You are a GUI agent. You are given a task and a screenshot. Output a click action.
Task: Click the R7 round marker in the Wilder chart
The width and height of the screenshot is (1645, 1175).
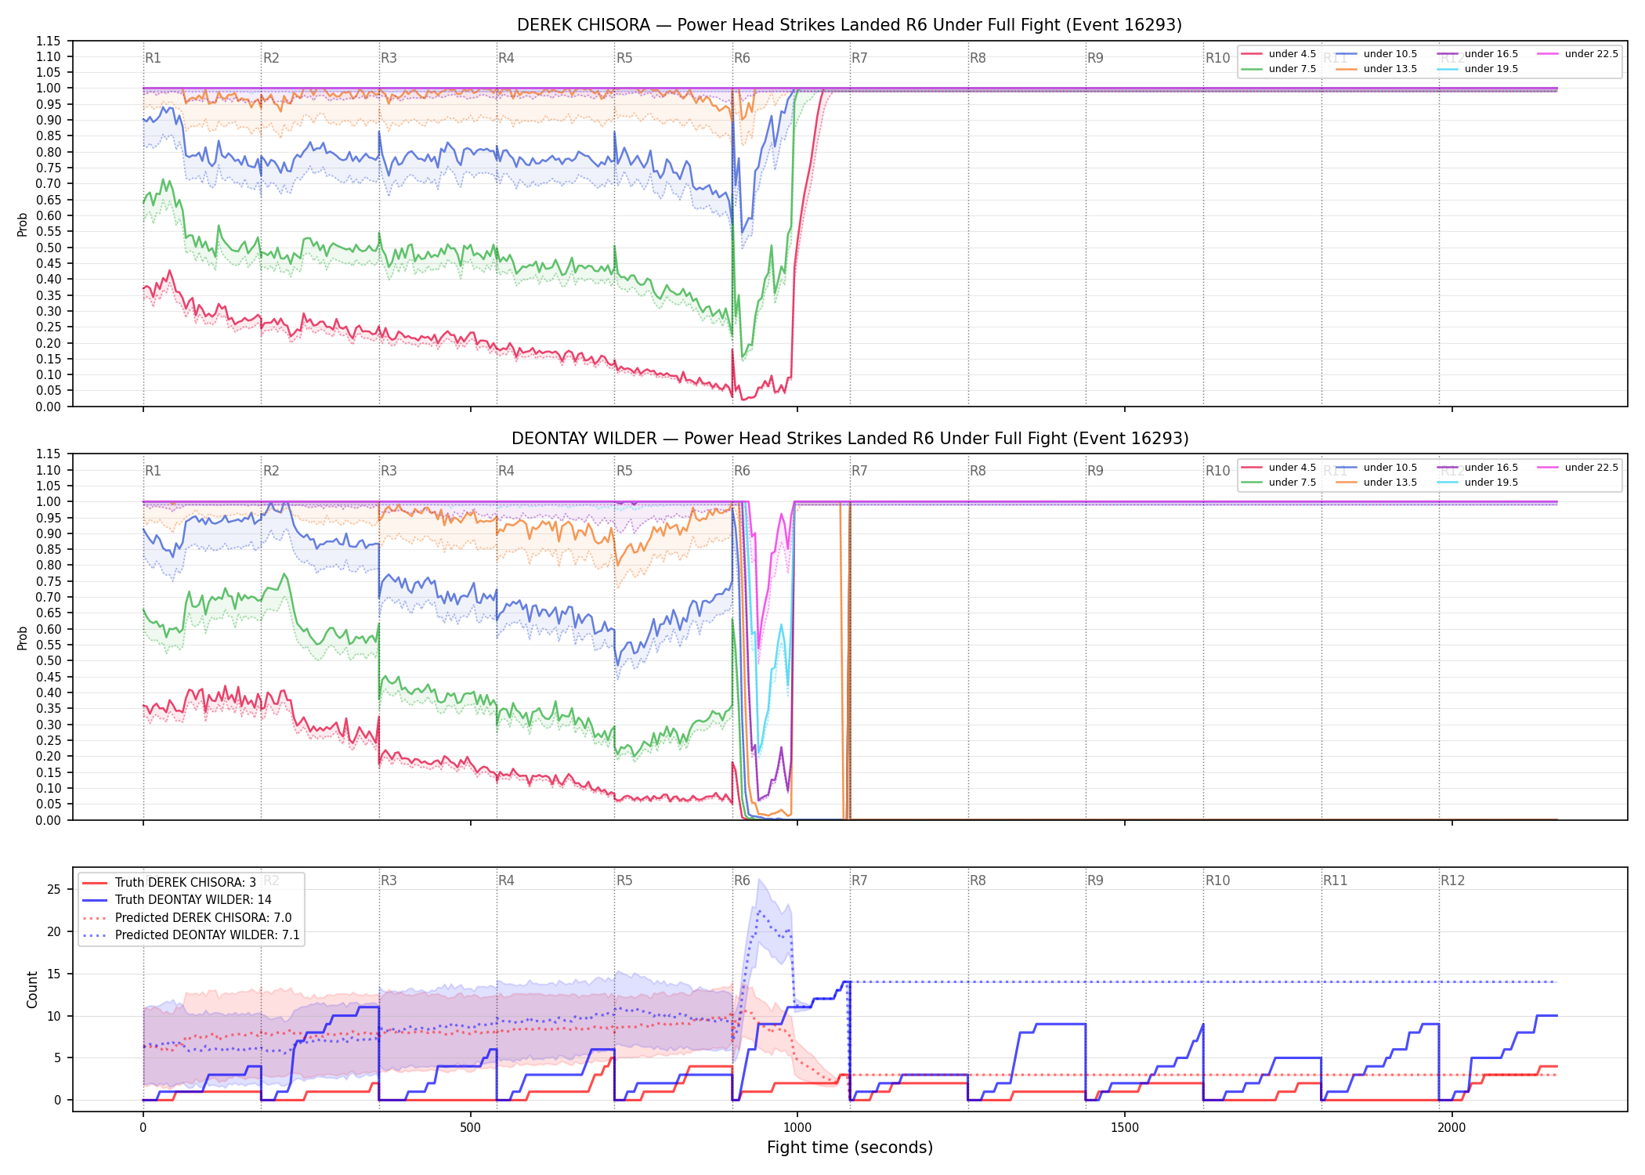(859, 471)
